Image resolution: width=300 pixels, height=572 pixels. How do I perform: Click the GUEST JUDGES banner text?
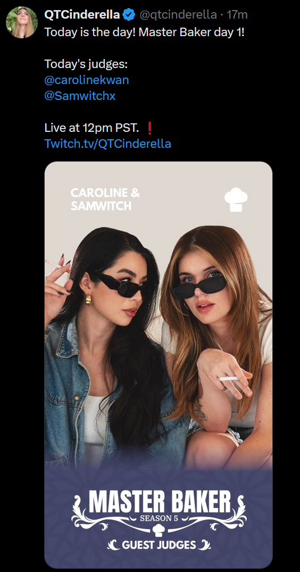click(x=159, y=545)
